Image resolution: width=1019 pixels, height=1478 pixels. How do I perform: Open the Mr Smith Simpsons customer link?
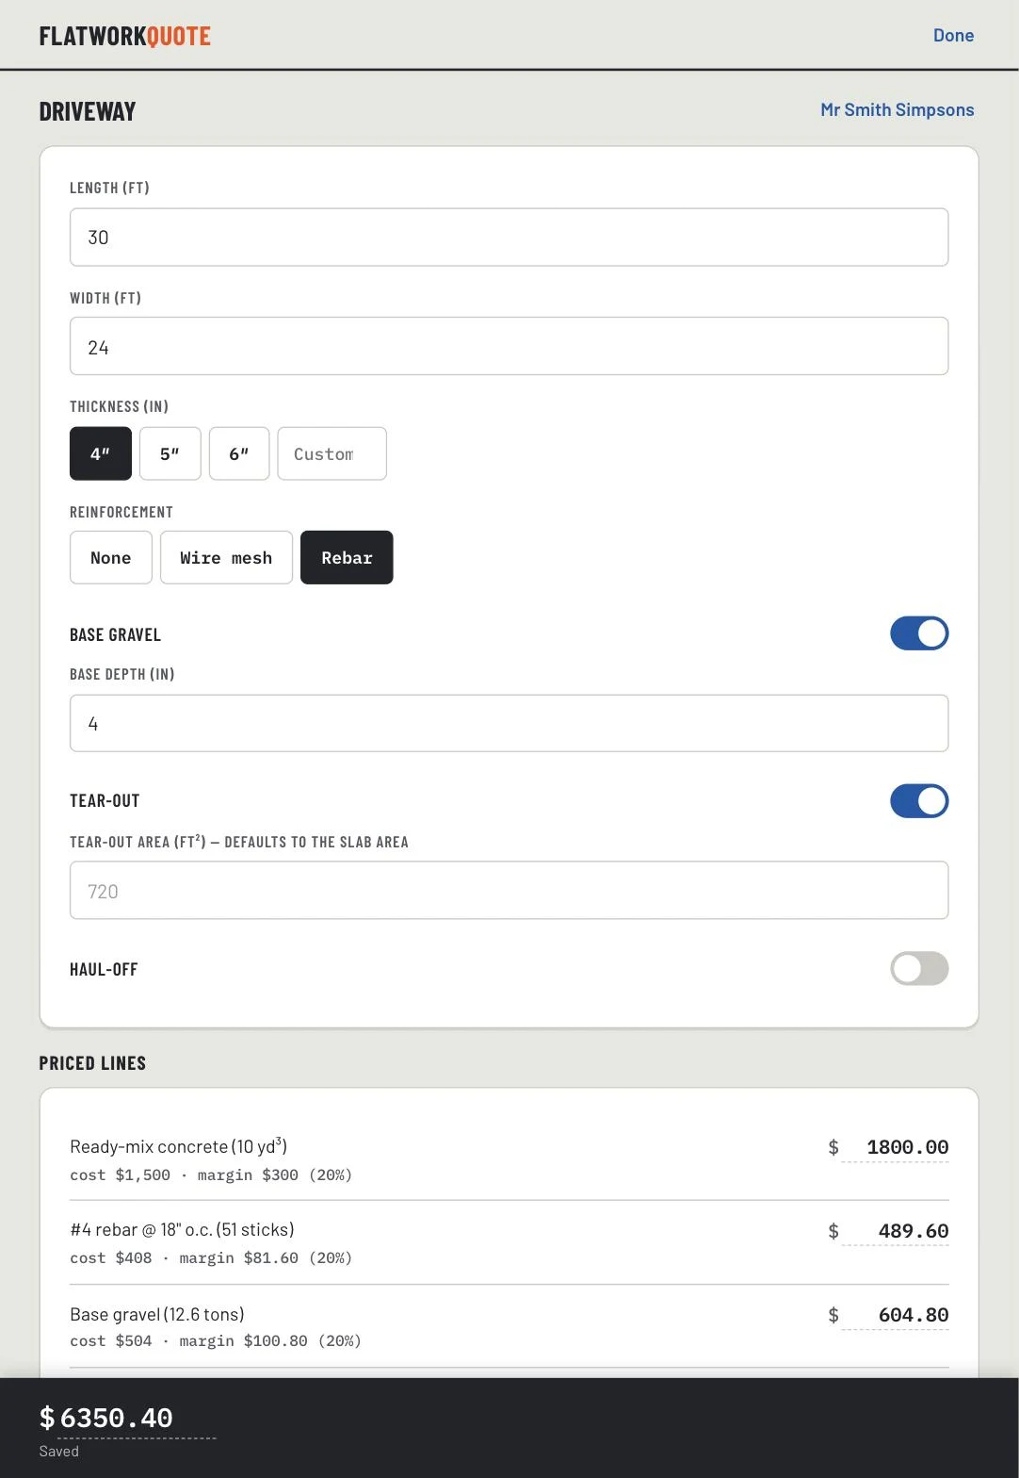(x=897, y=109)
